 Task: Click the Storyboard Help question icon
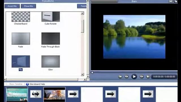click(x=27, y=84)
